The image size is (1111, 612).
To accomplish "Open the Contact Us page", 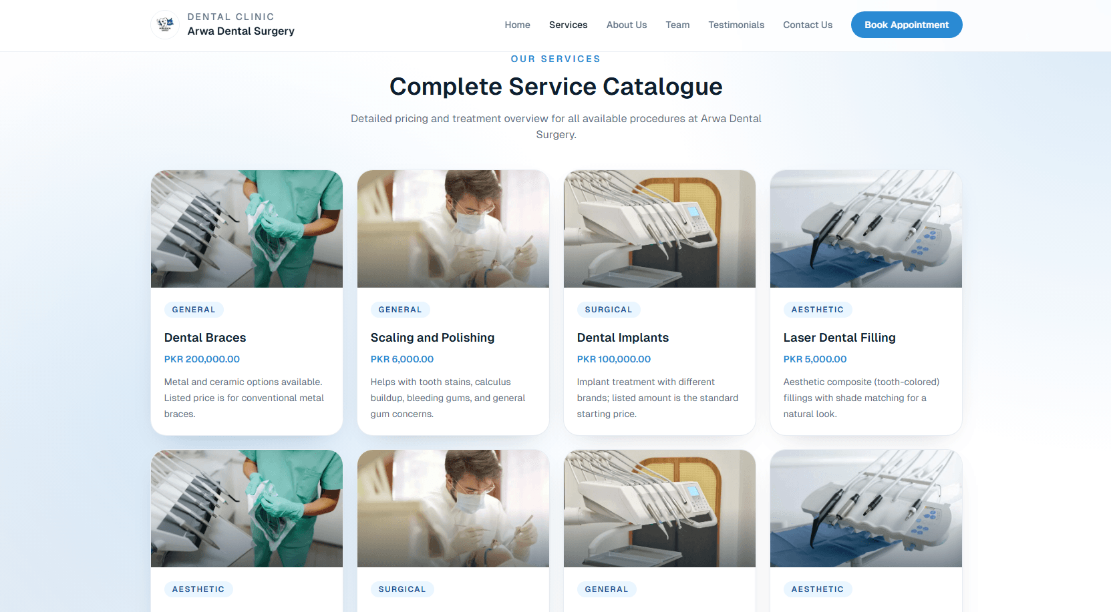I will click(808, 25).
